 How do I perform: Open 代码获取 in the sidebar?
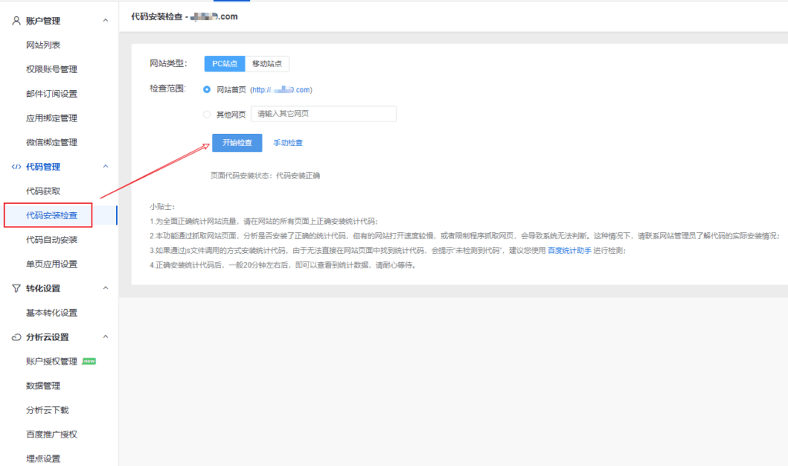pyautogui.click(x=43, y=191)
